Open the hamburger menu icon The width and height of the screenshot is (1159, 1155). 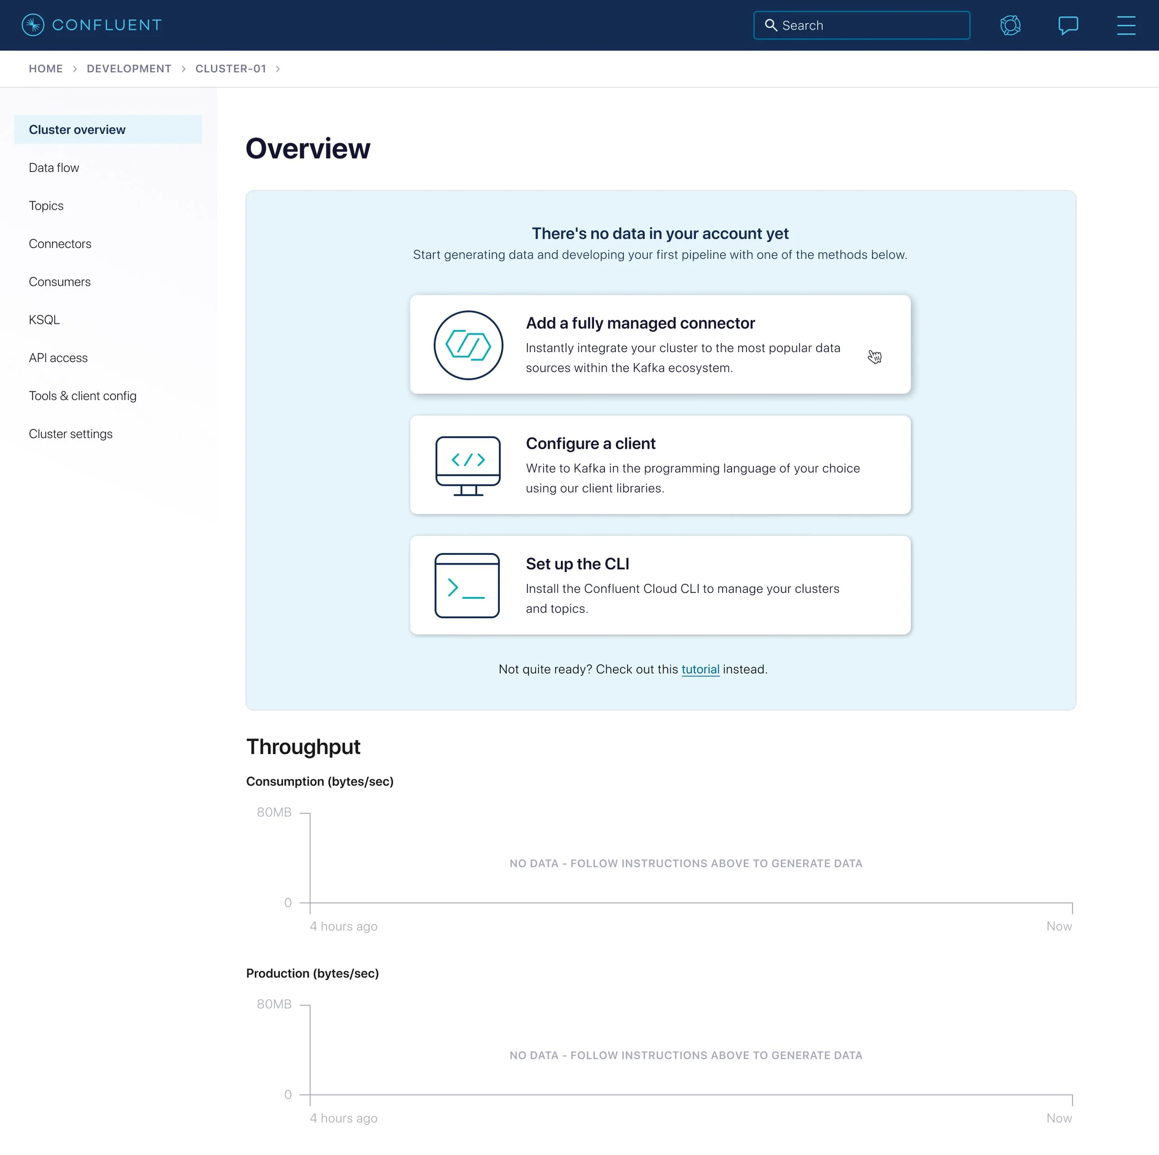[1126, 25]
